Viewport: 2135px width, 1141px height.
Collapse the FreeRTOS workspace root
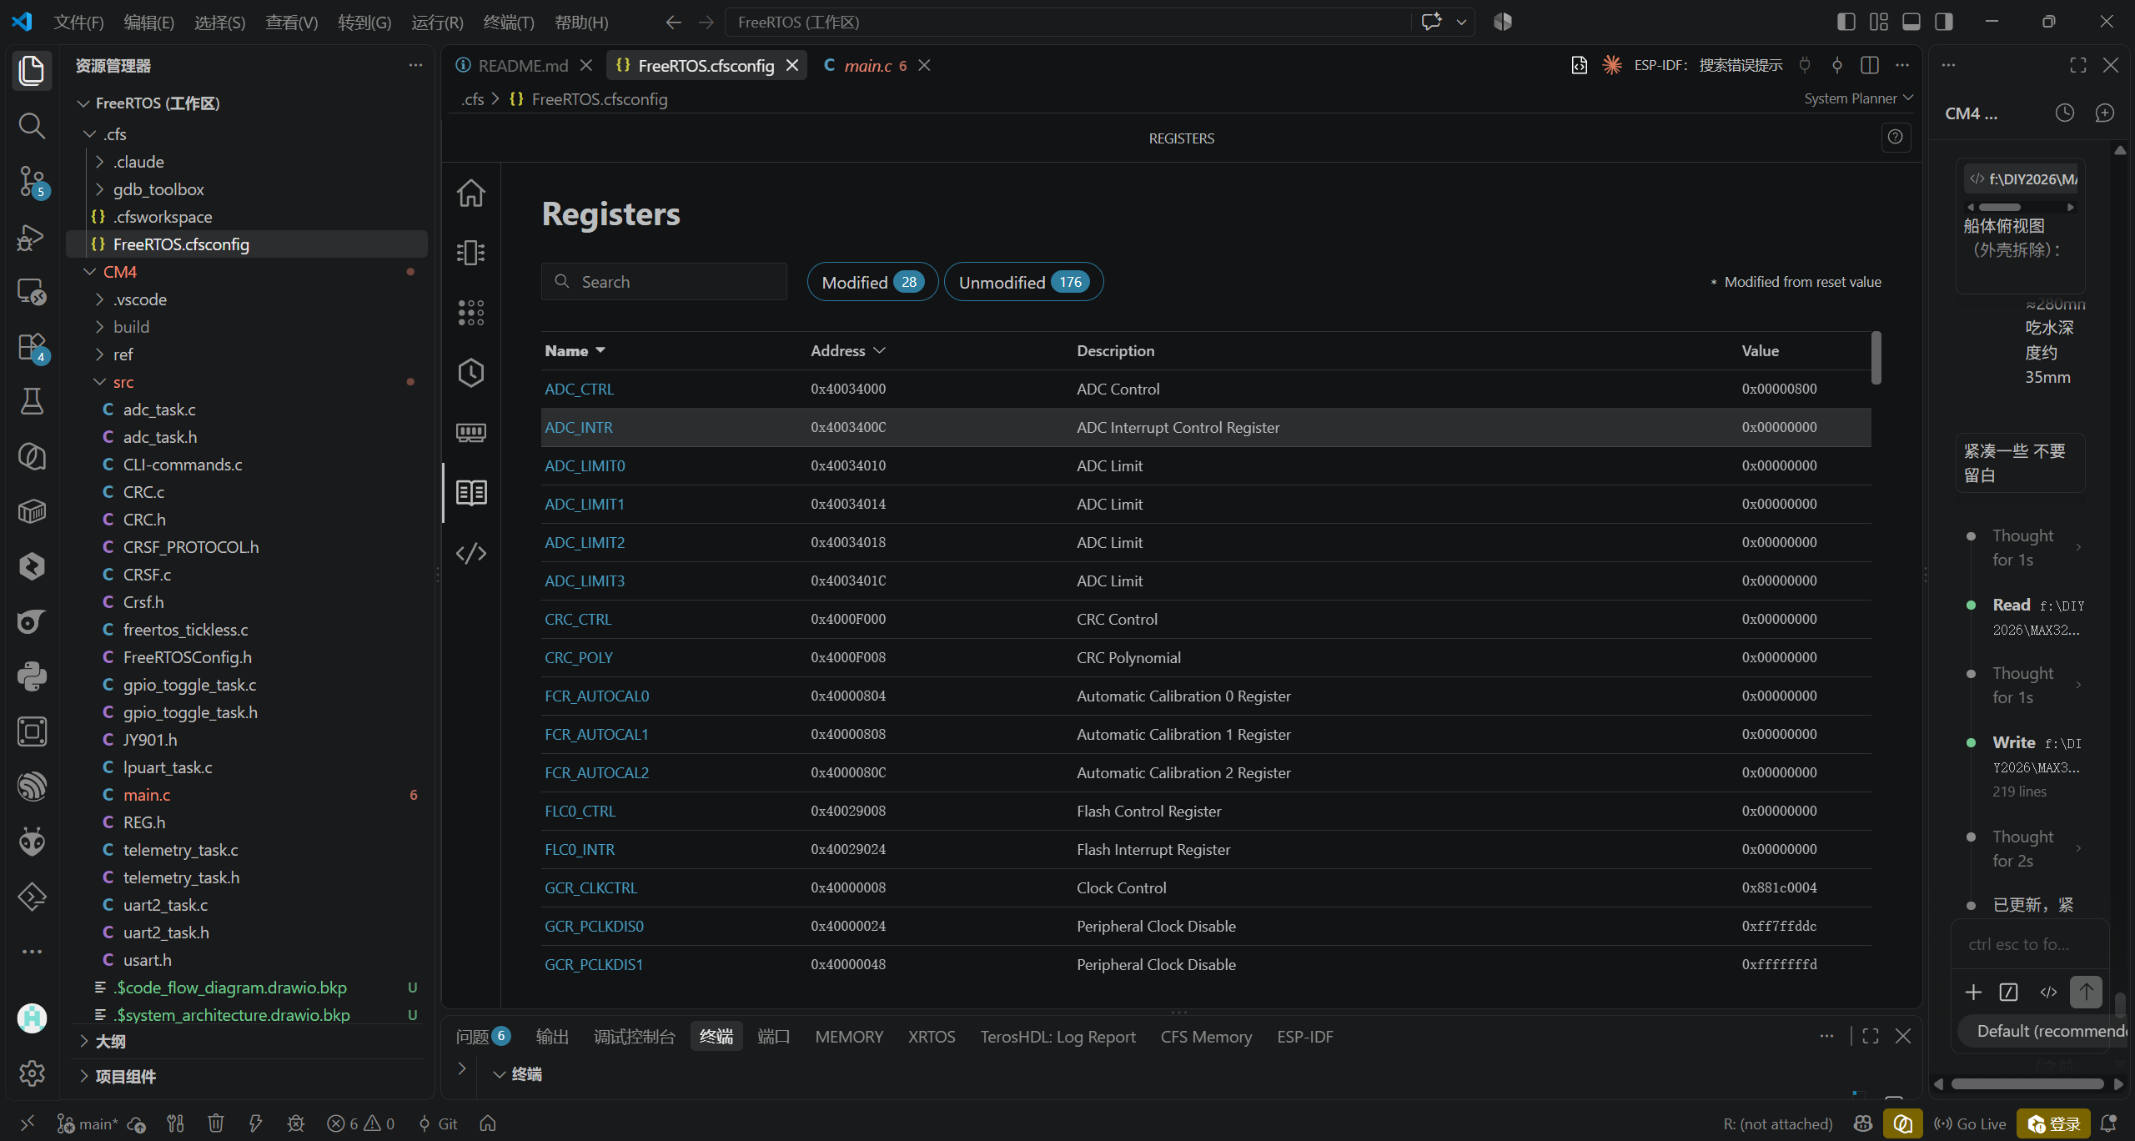(83, 103)
